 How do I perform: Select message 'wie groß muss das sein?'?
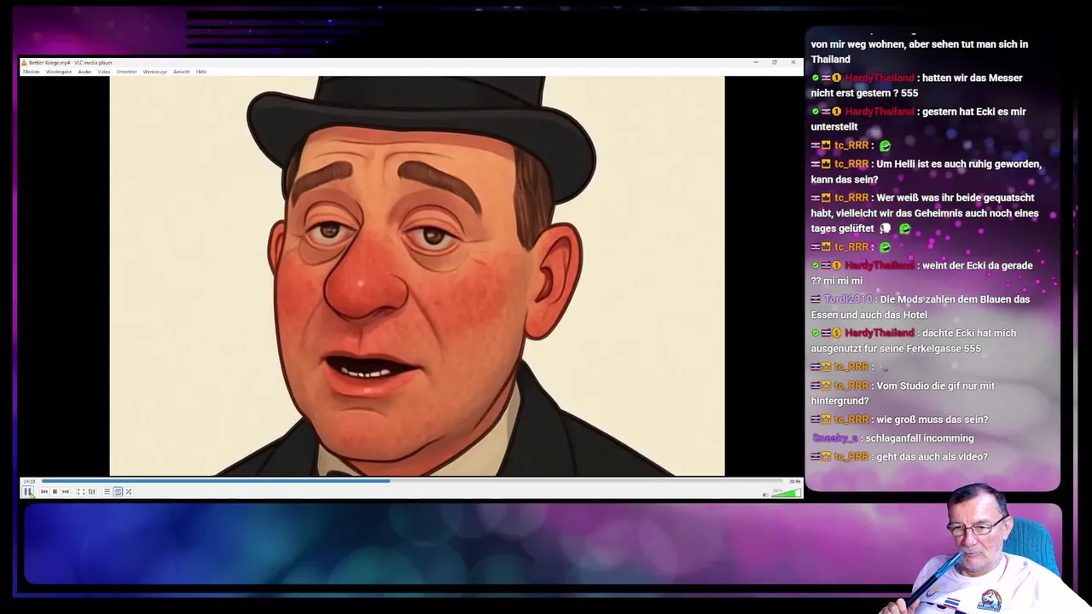tap(932, 420)
